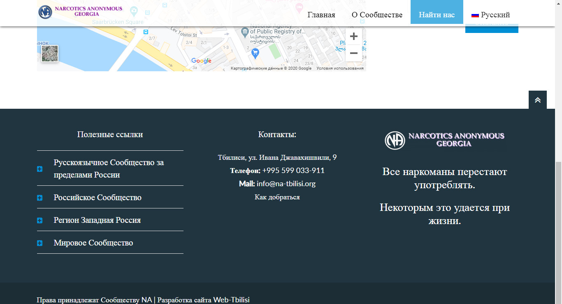Click the Narcotics Anonymous Georgia header logo
Viewport: 562px width, 304px height.
tap(81, 12)
